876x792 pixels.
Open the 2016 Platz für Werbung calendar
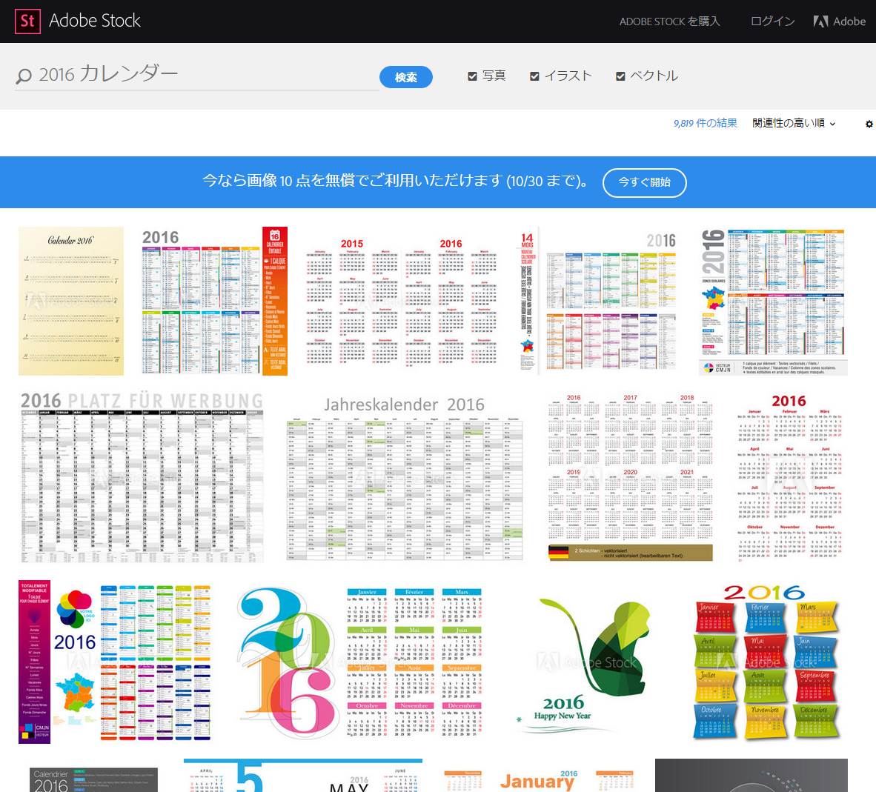coord(142,478)
